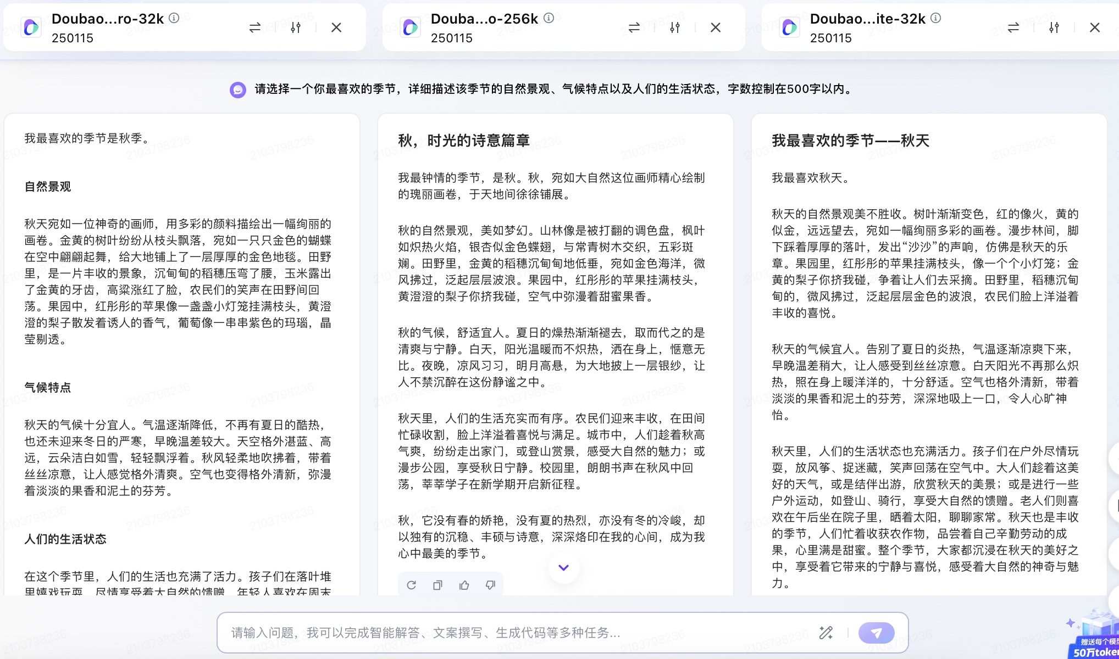The height and width of the screenshot is (659, 1119).
Task: Click the prompt optimization wand icon
Action: point(826,633)
